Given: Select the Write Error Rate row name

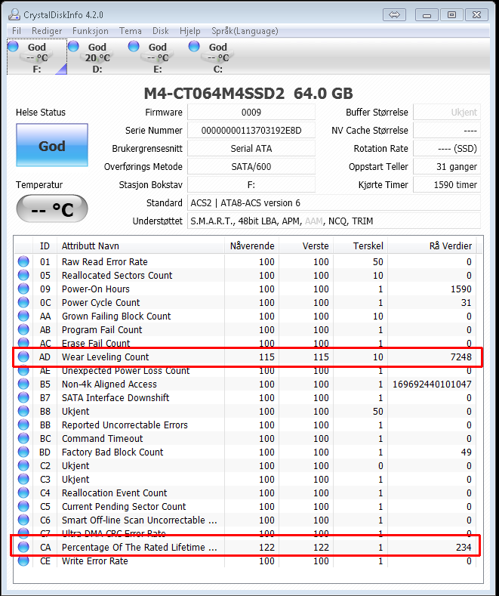Looking at the screenshot, I should coord(95,560).
